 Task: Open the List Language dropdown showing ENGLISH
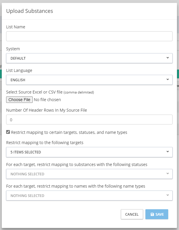89,80
